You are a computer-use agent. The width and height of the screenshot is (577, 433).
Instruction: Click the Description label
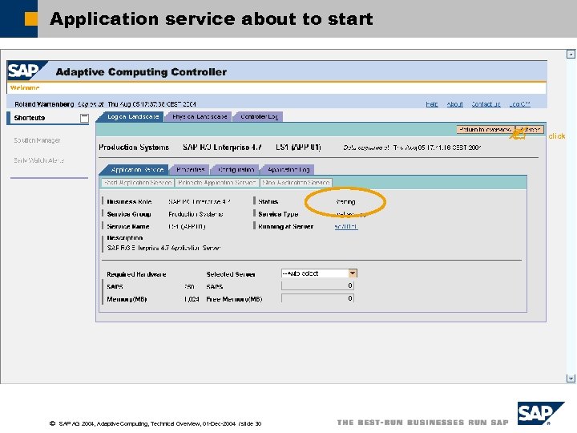(125, 238)
